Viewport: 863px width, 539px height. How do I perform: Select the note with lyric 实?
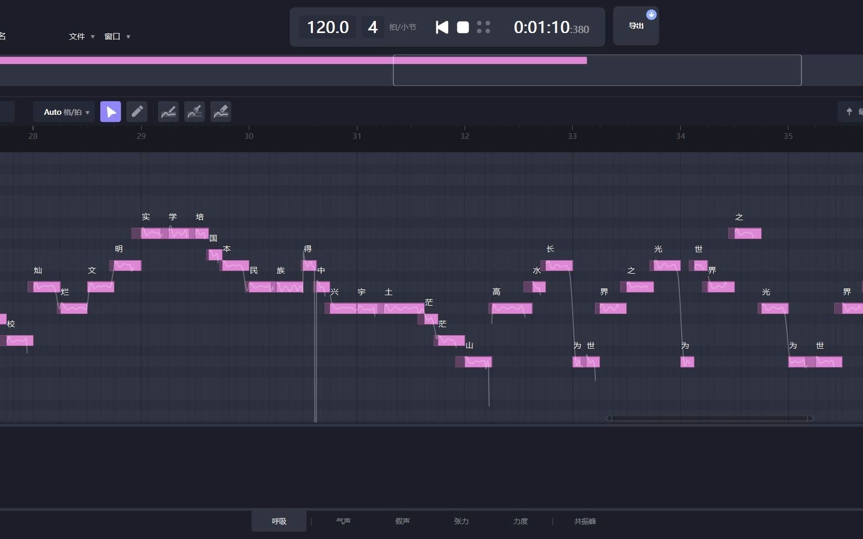coord(150,233)
